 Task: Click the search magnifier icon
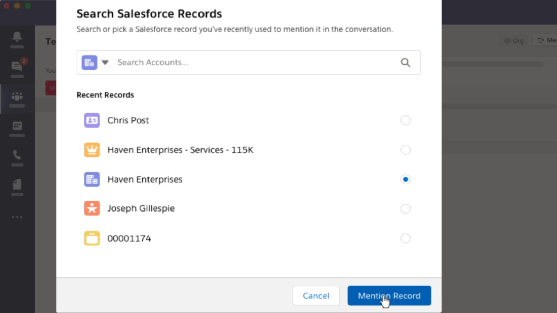click(x=405, y=62)
